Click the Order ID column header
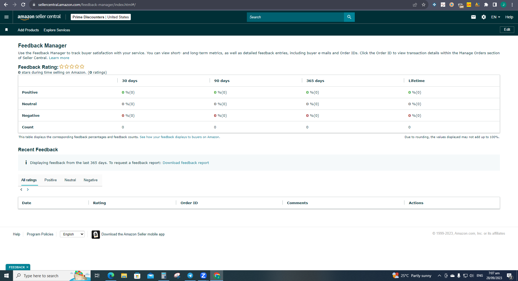The height and width of the screenshot is (281, 518). click(189, 203)
